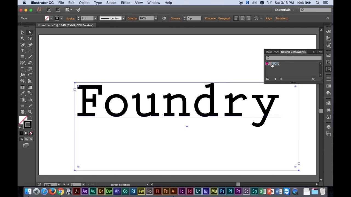The width and height of the screenshot is (351, 197).
Task: Open the Object menu
Action: 84,3
